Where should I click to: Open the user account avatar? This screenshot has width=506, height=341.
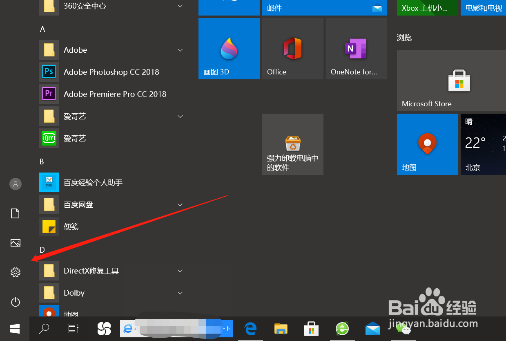15,184
